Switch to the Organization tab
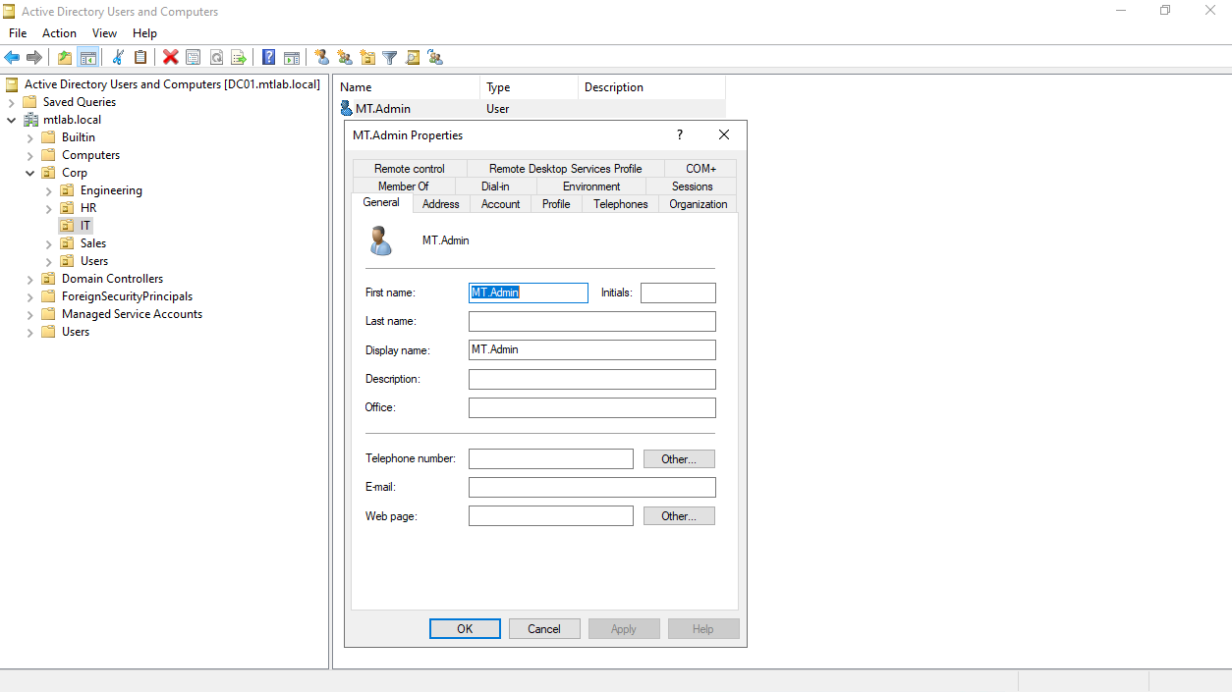The image size is (1232, 692). pos(698,204)
